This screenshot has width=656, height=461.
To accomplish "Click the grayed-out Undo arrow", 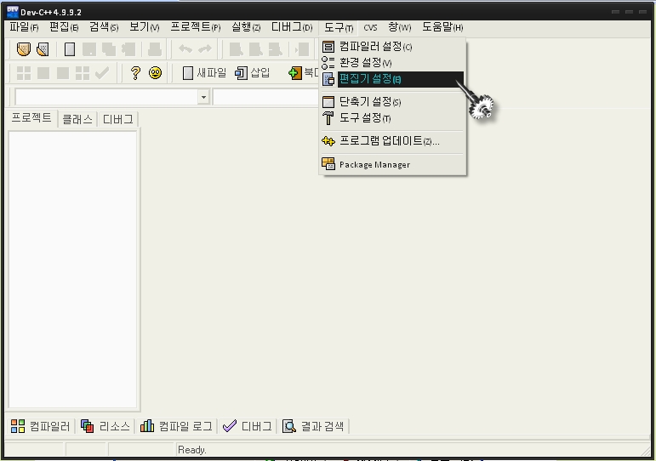I will click(185, 49).
